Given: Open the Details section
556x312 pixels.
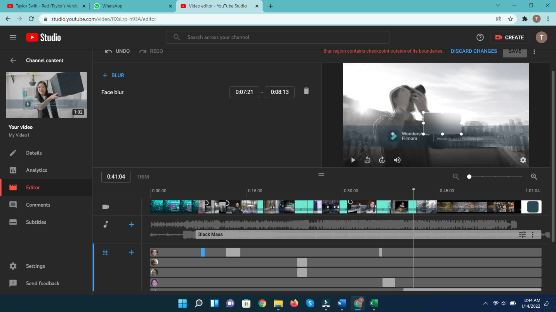Looking at the screenshot, I should (46, 153).
